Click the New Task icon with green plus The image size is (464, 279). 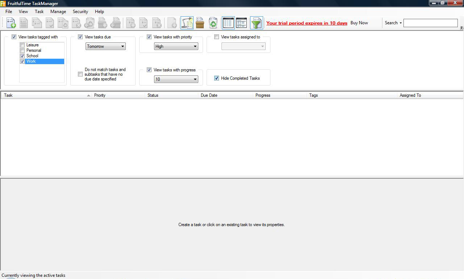click(11, 23)
